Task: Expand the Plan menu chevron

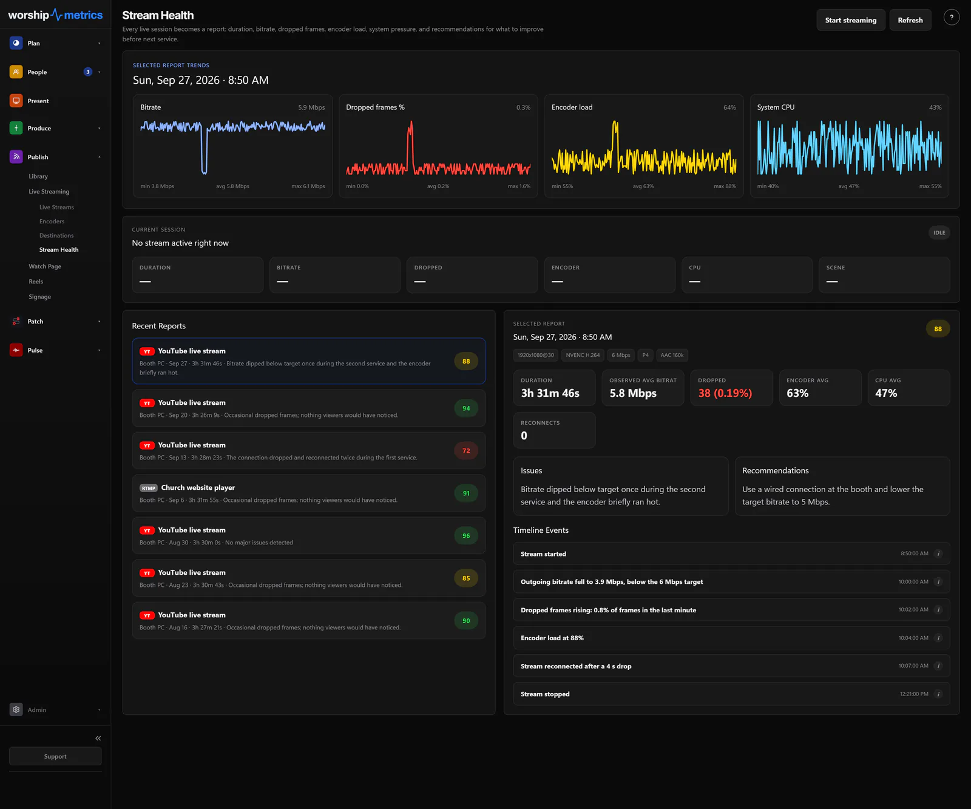Action: click(100, 43)
